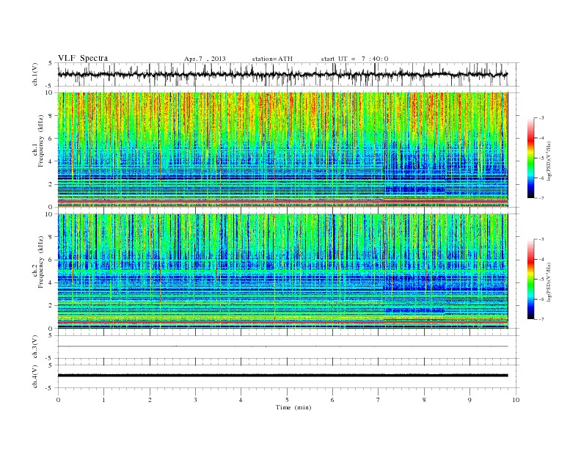Click the ch.2 spectrogram panel
Screen dimensions: 581x449
point(282,271)
